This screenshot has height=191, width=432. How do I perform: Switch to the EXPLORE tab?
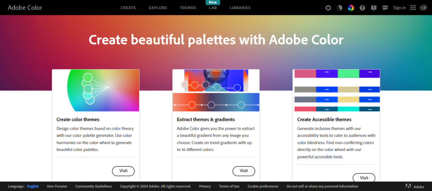tap(158, 8)
